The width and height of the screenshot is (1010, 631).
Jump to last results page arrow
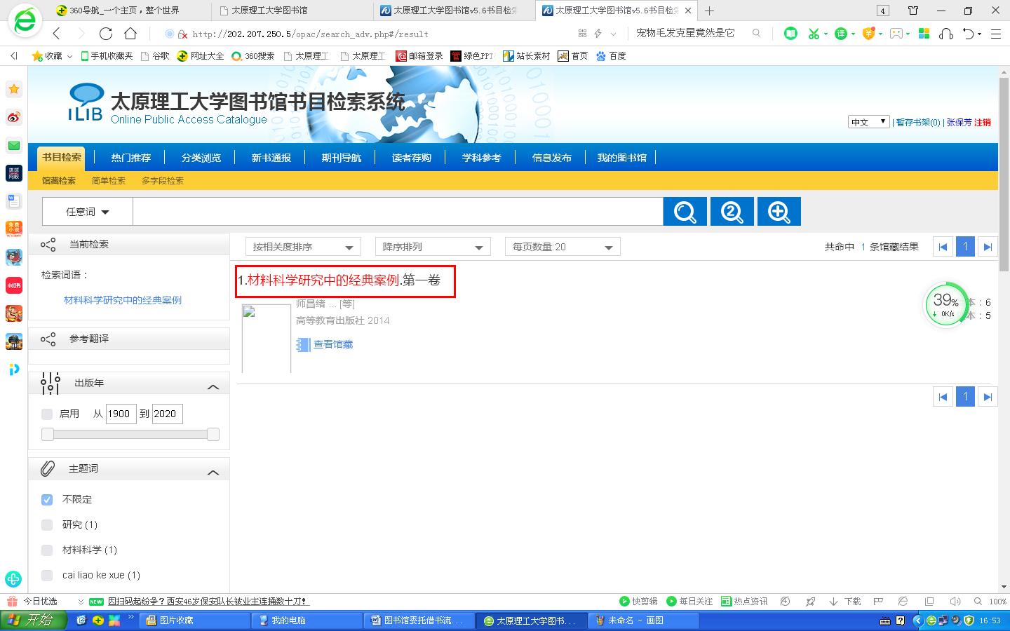click(x=988, y=247)
